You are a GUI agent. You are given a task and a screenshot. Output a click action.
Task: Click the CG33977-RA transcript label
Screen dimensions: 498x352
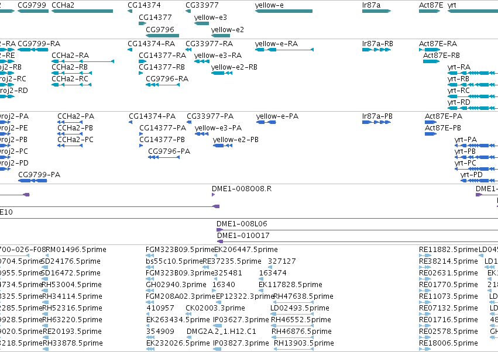point(209,43)
